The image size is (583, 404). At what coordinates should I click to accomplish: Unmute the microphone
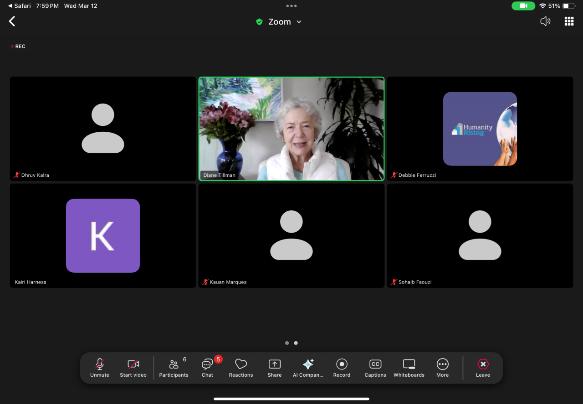pyautogui.click(x=100, y=367)
